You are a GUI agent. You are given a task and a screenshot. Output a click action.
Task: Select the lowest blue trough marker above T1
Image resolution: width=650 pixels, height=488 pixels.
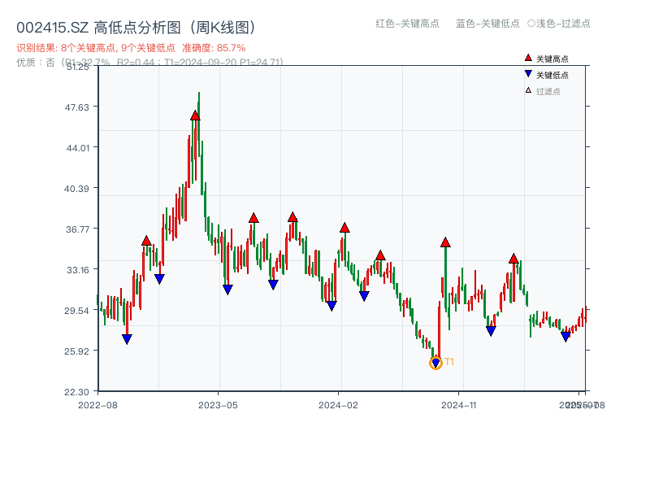pos(435,363)
